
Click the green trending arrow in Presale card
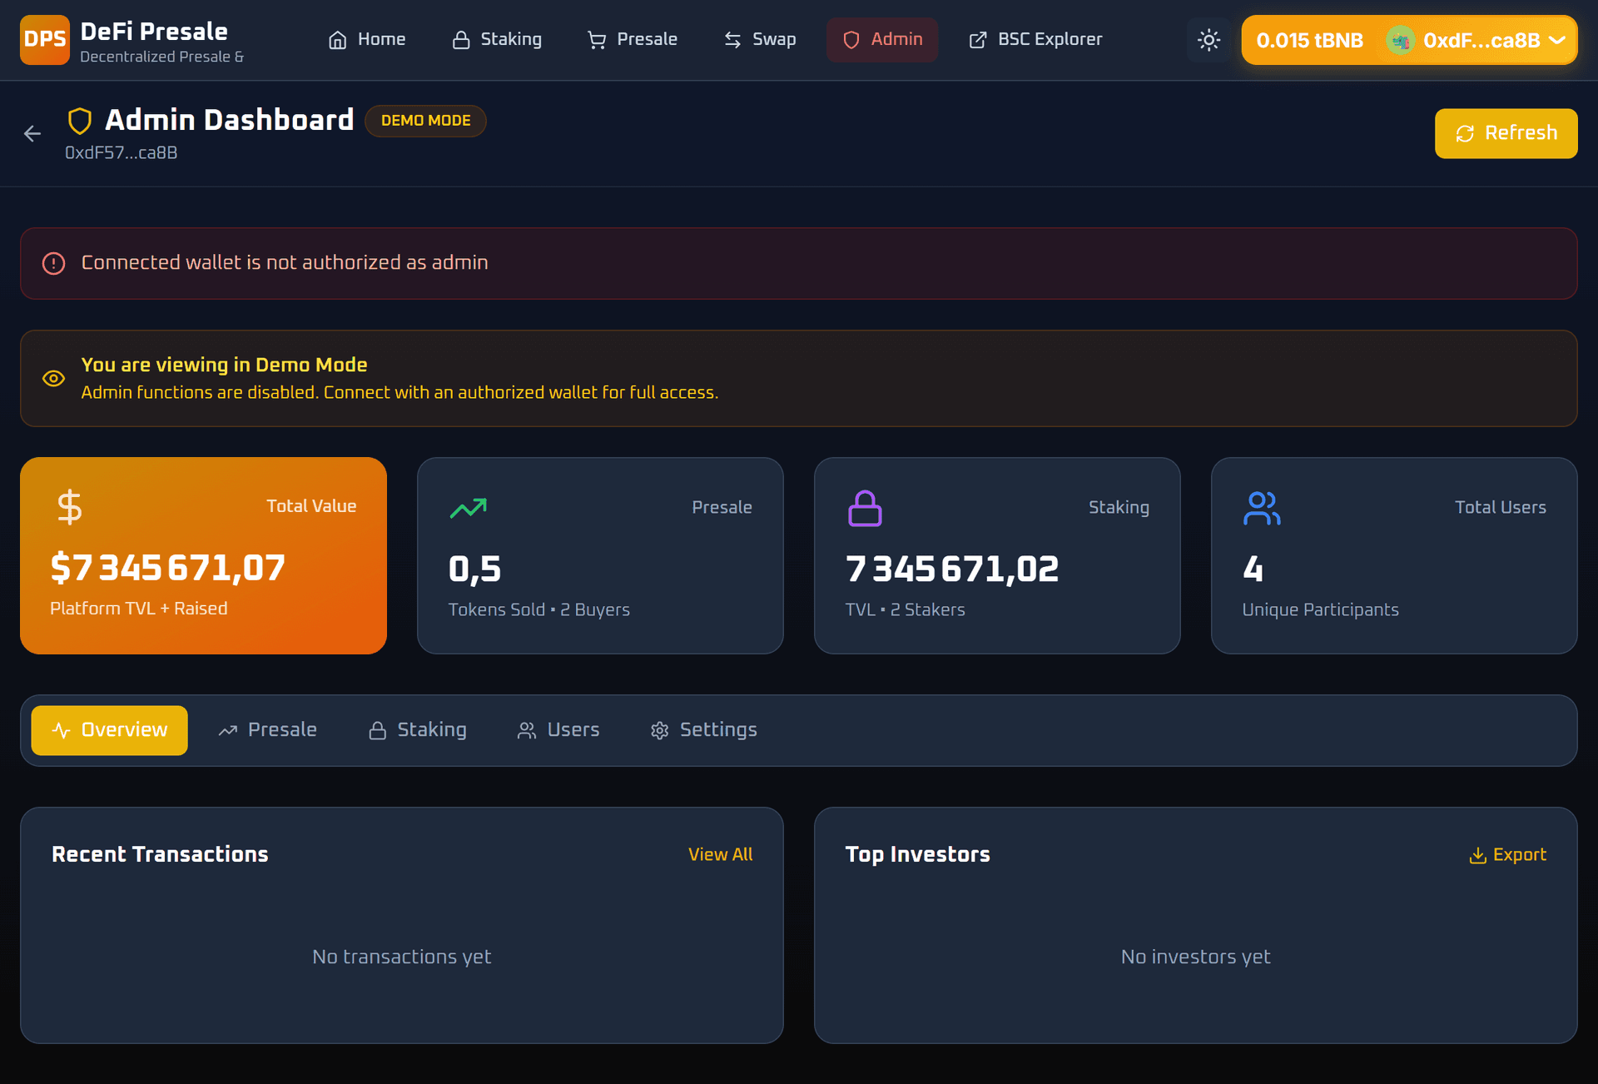tap(468, 508)
